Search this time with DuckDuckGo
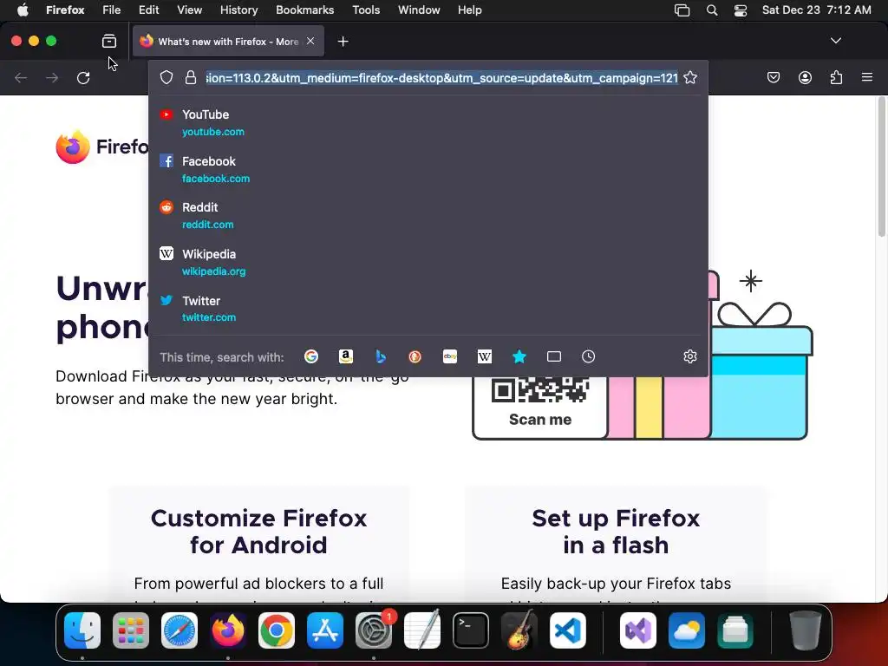The height and width of the screenshot is (666, 888). click(x=415, y=356)
